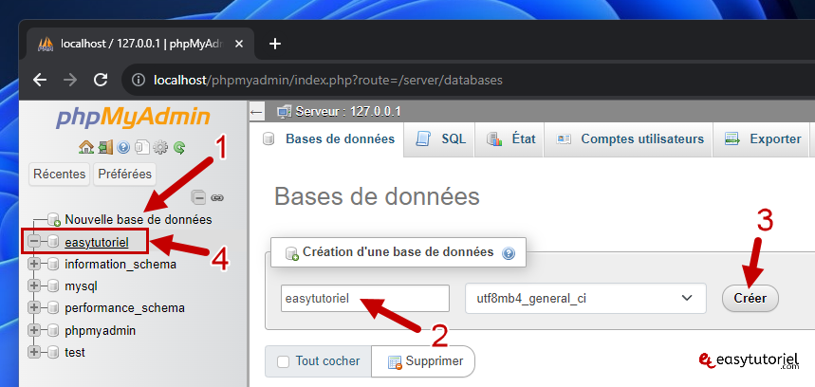Open test database in tree
The height and width of the screenshot is (387, 815).
point(75,352)
